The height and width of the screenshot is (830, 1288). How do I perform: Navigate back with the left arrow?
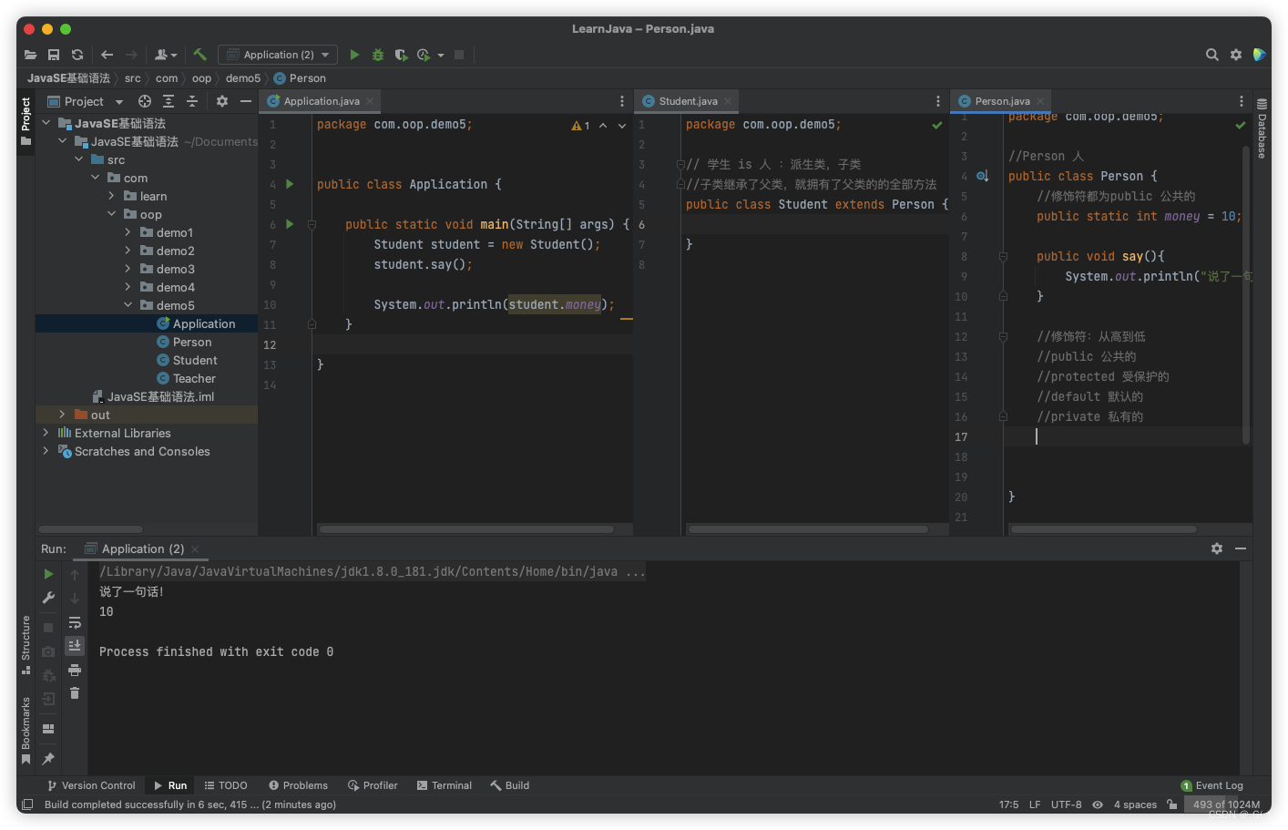click(107, 55)
